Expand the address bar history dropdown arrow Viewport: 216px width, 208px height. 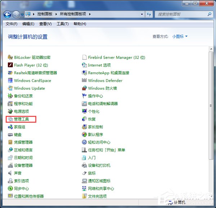pos(142,14)
